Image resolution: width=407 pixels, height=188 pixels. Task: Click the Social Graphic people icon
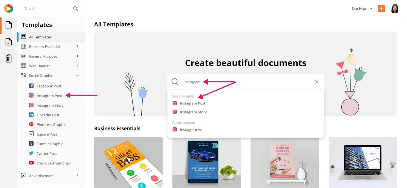24,75
